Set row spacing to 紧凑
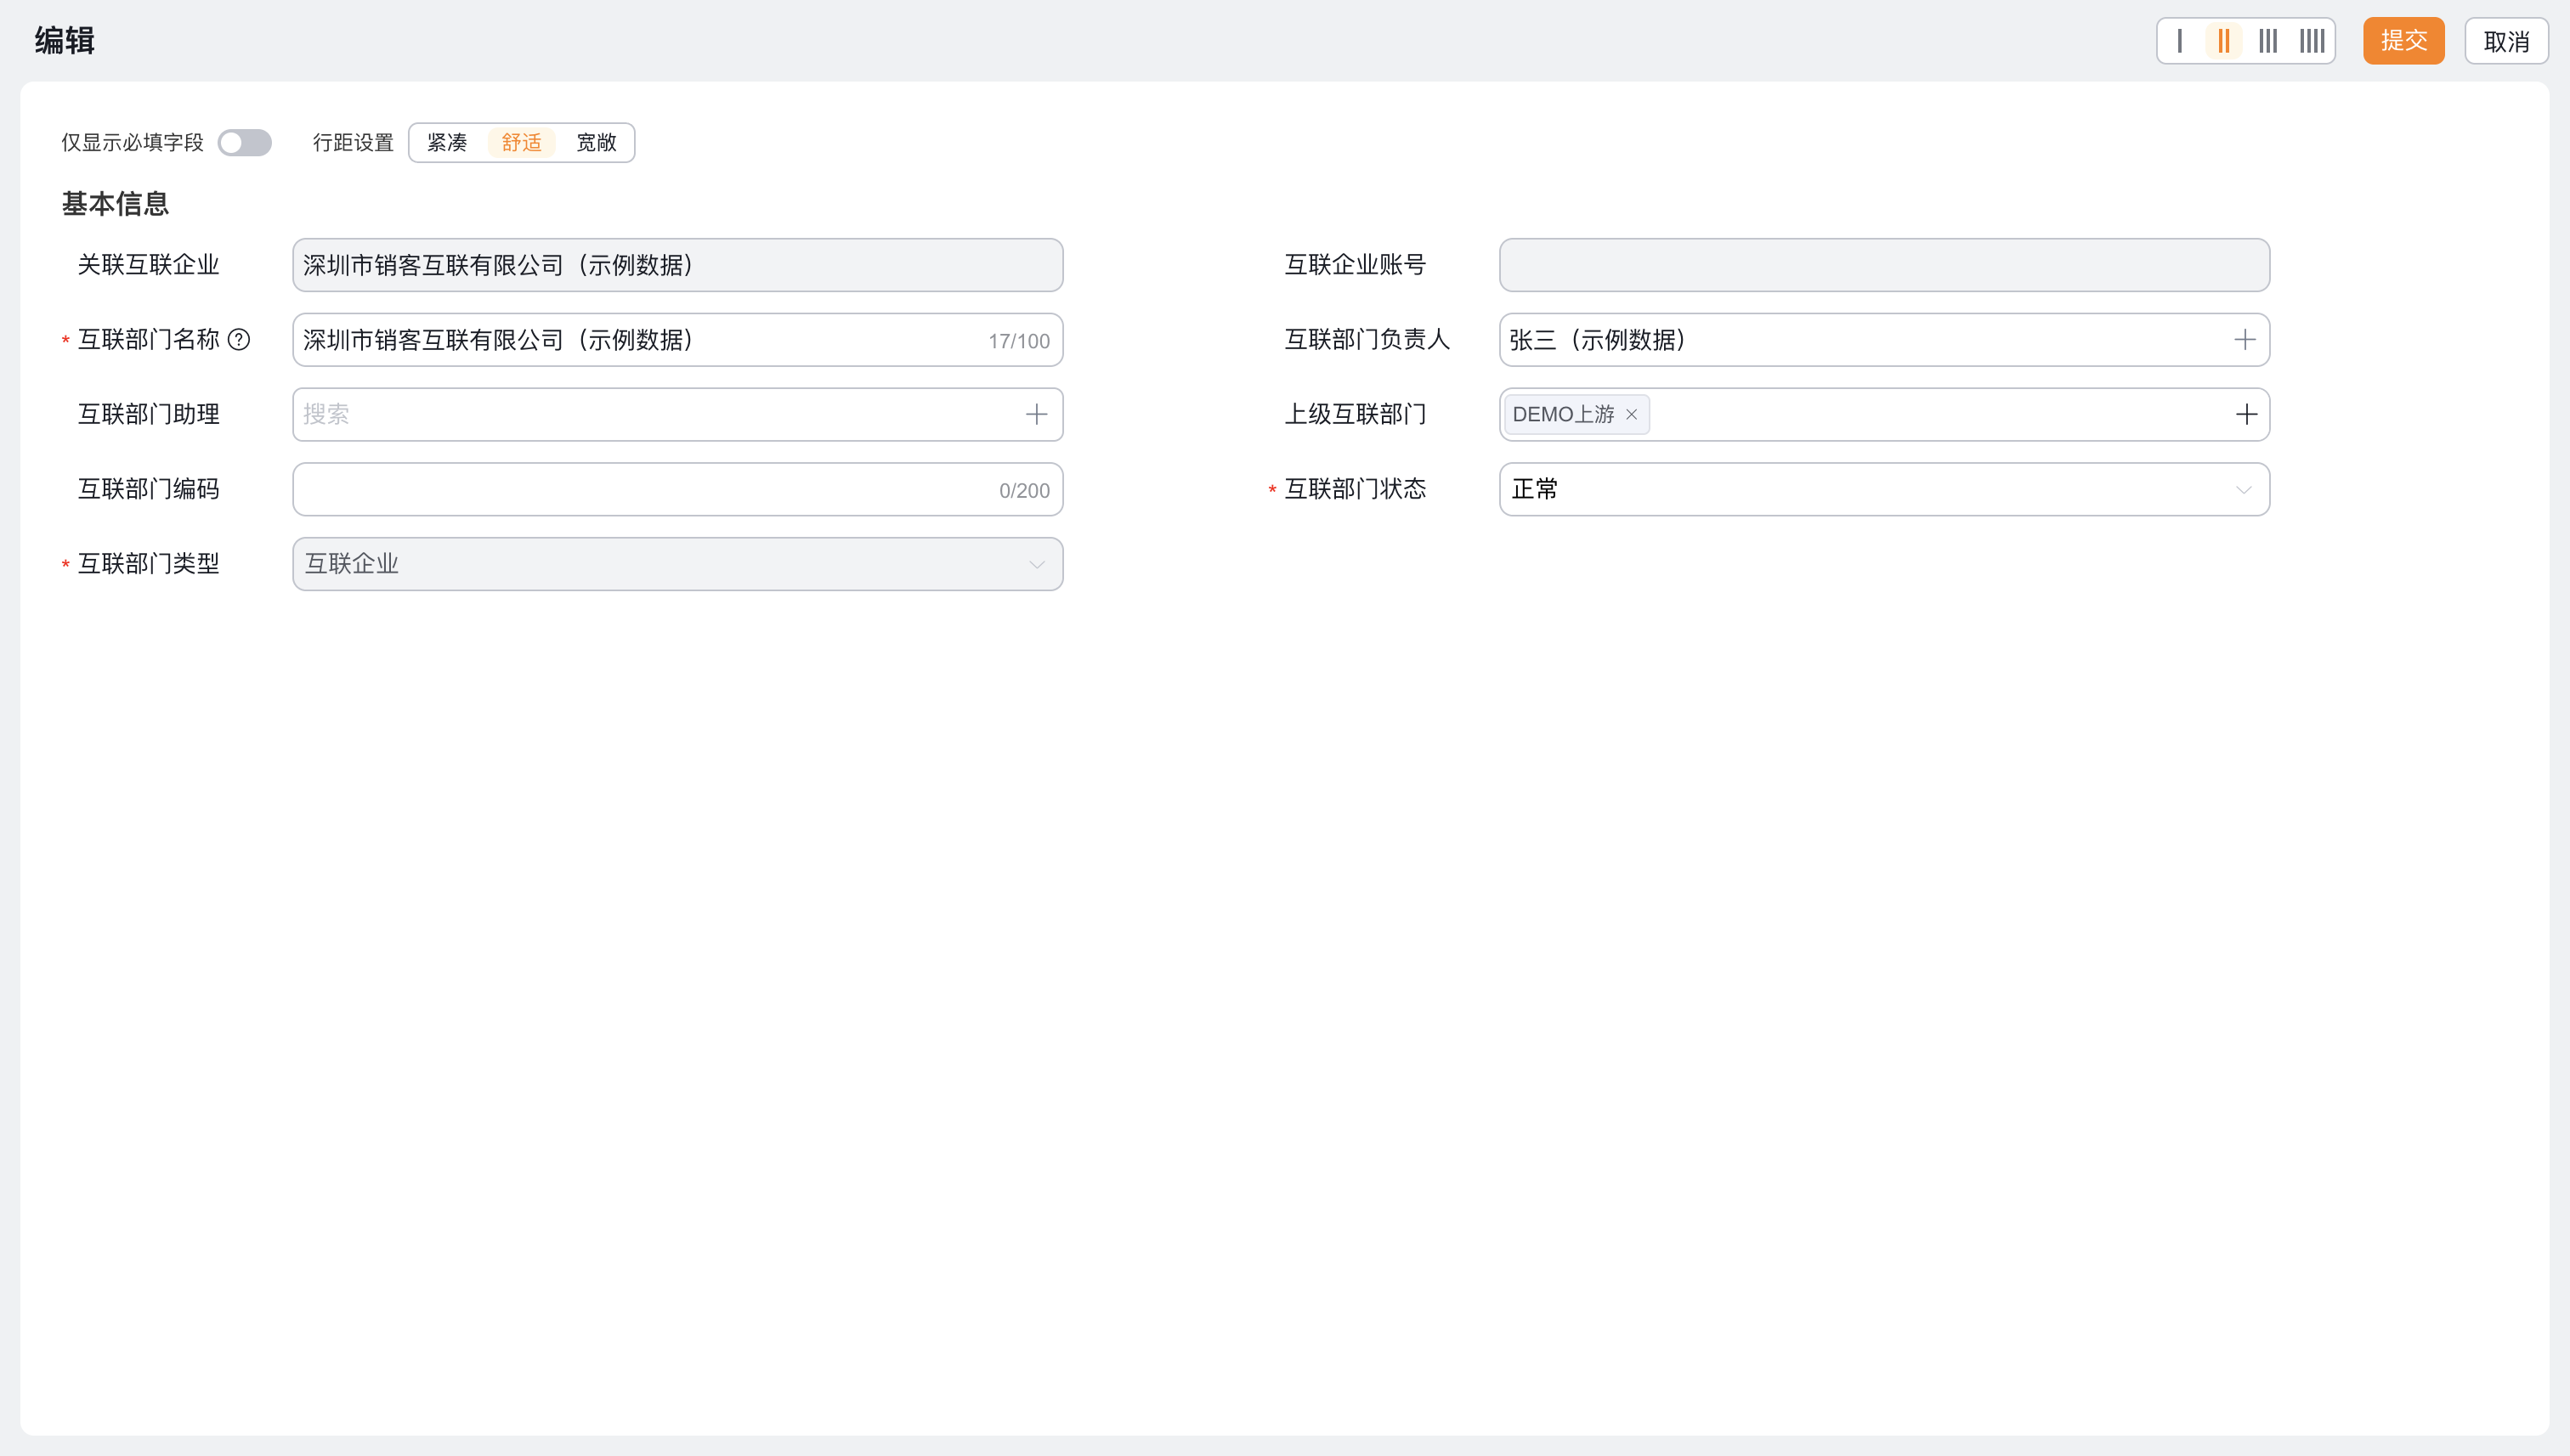 coord(447,143)
